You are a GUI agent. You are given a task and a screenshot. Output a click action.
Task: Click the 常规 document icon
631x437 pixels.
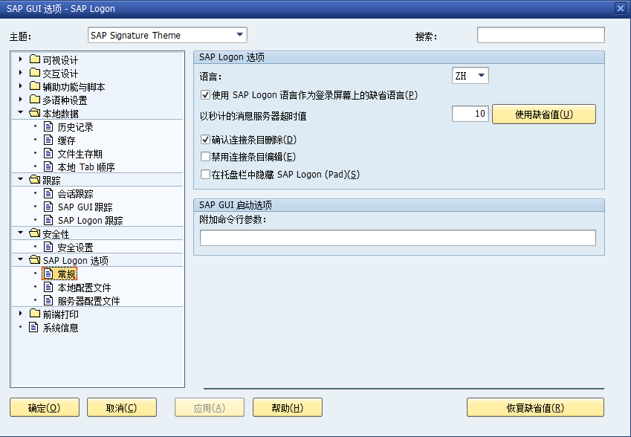tap(48, 274)
